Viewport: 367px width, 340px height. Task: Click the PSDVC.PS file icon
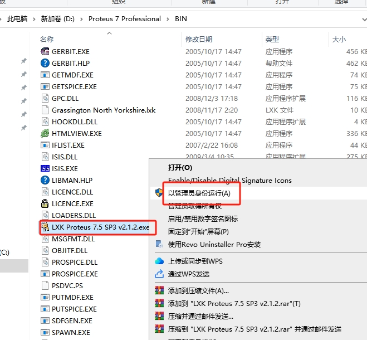tap(45, 285)
